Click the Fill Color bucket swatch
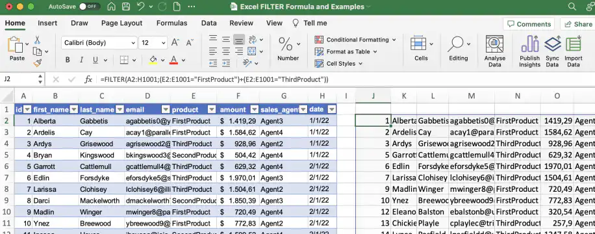The height and width of the screenshot is (234, 595). click(153, 60)
